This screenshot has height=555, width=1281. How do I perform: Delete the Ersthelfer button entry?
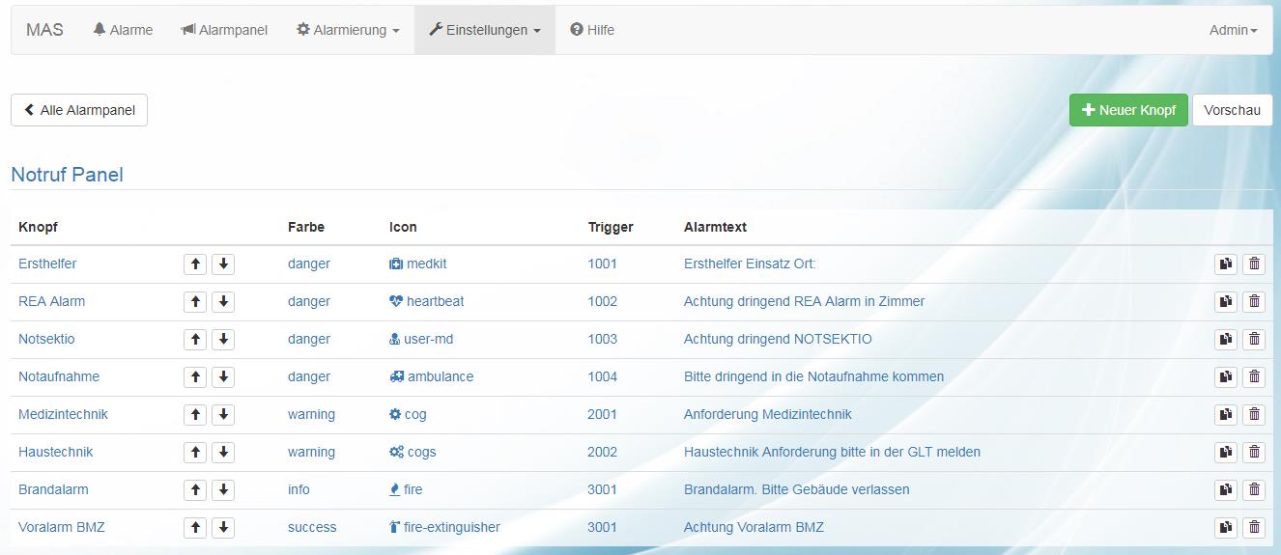point(1254,264)
